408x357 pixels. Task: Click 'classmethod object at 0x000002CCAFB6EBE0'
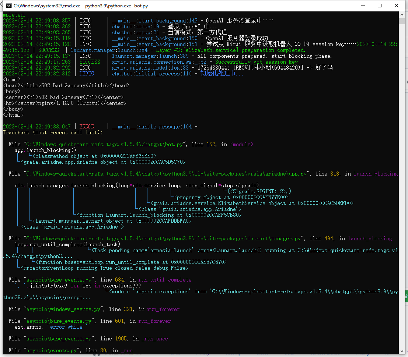click(x=94, y=156)
